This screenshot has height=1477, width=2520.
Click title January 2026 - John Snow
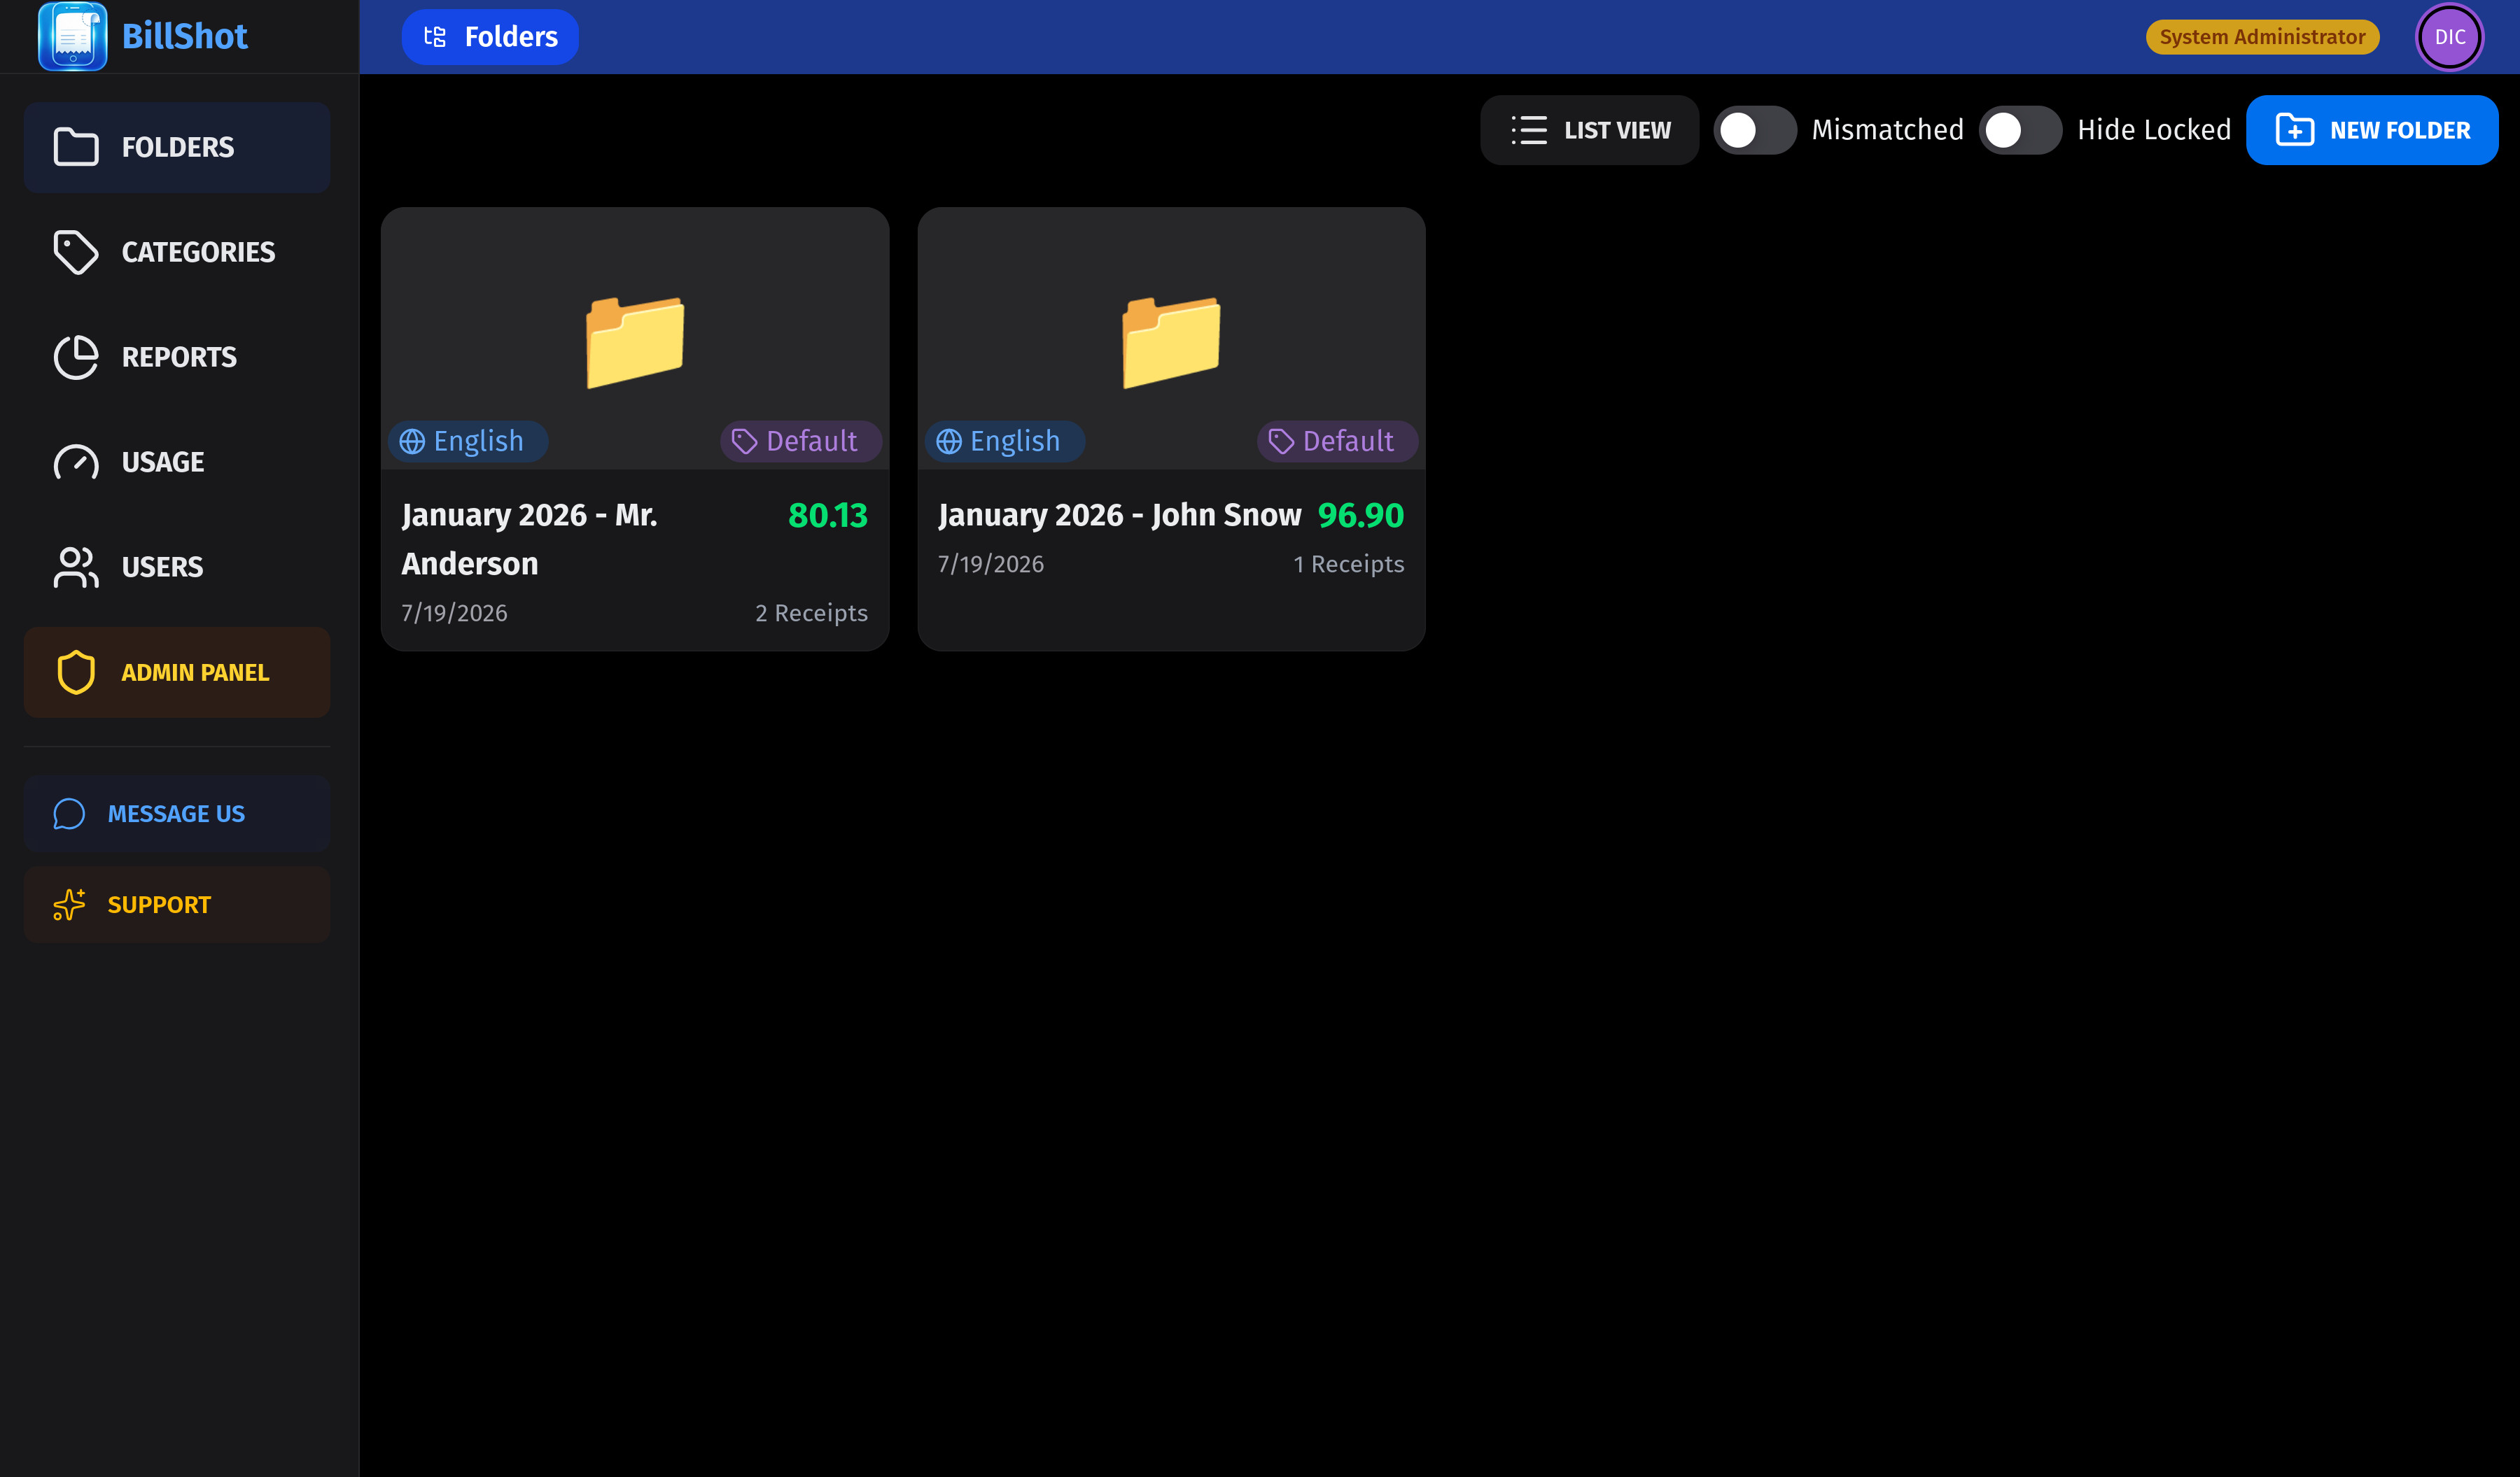coord(1120,515)
